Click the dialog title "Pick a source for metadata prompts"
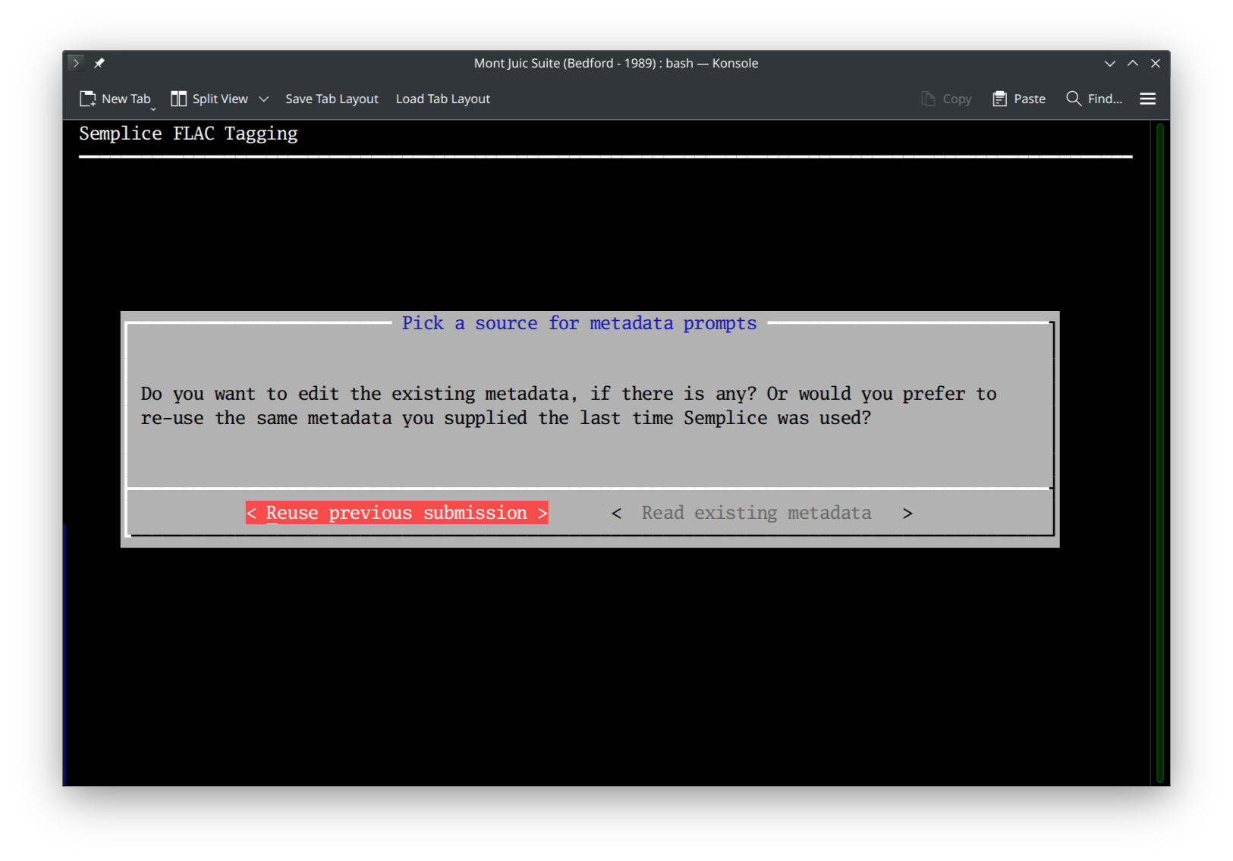Viewport: 1233px width, 861px height. click(x=579, y=322)
